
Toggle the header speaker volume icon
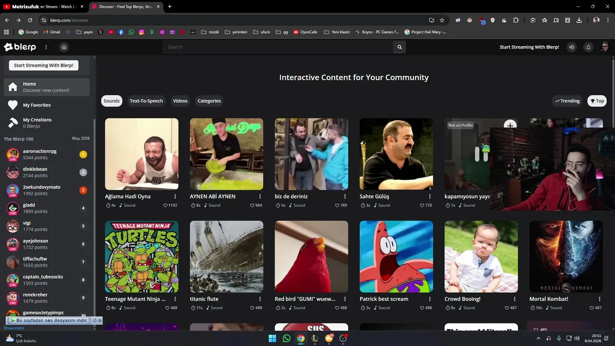[x=572, y=47]
